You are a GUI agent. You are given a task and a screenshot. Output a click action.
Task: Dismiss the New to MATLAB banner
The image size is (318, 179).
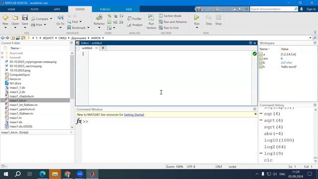pyautogui.click(x=255, y=114)
